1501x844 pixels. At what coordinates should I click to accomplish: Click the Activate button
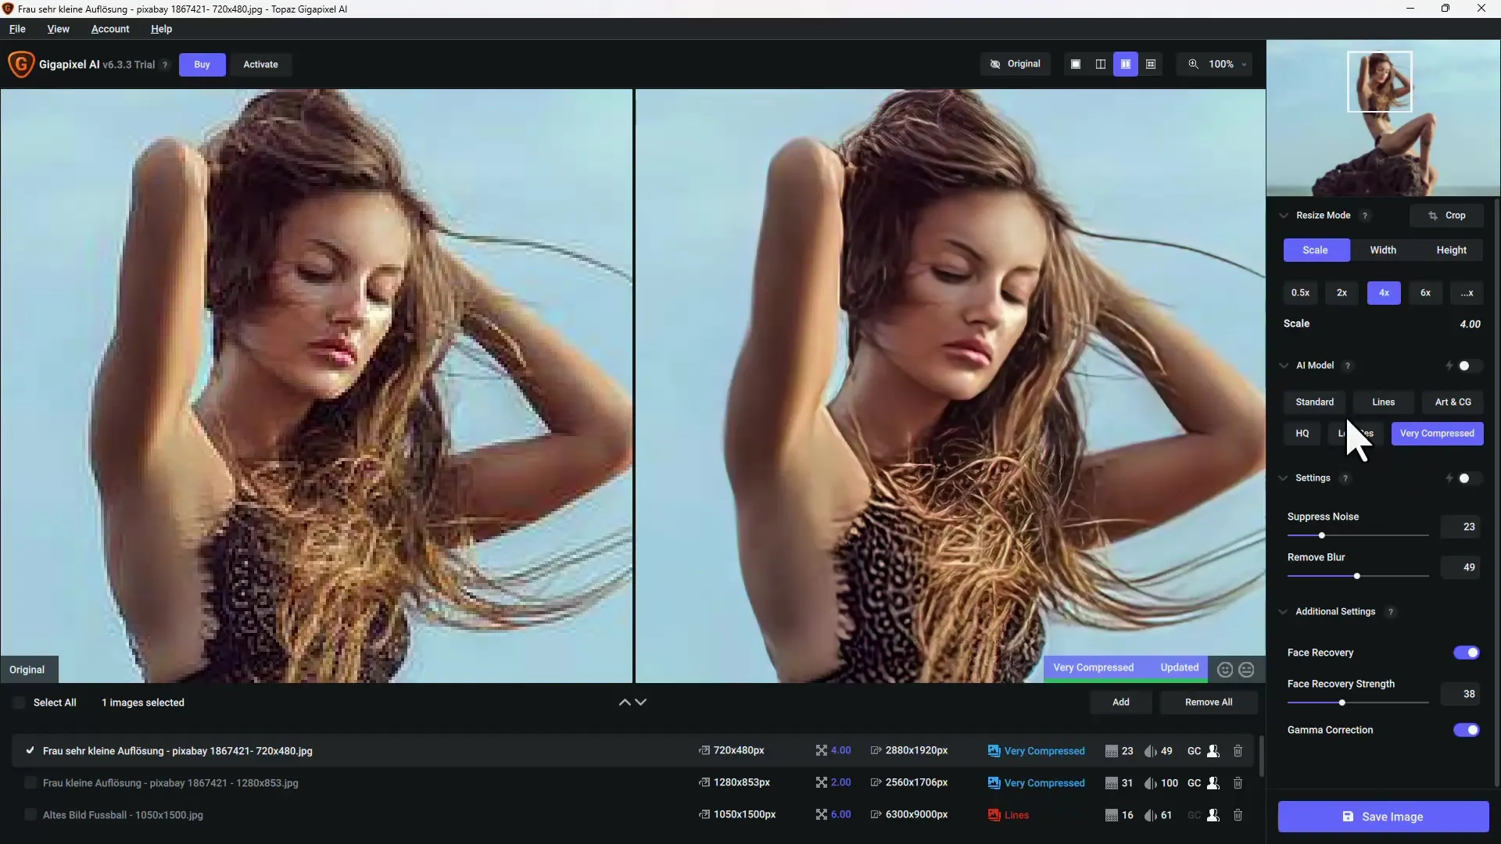(260, 64)
